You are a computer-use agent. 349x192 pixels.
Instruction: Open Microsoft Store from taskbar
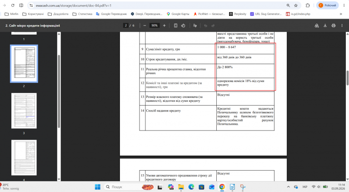coord(201,187)
